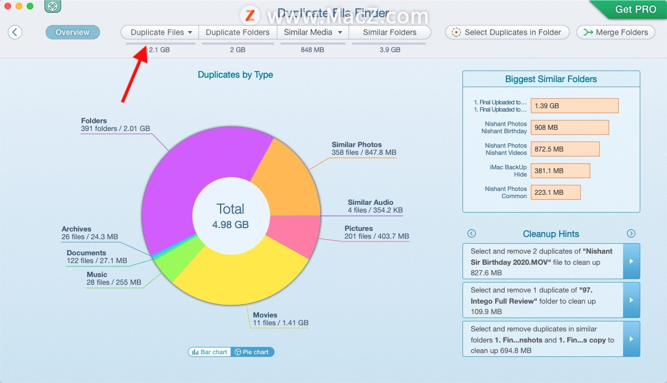Click the Pictures 201 files label
The height and width of the screenshot is (383, 667).
point(377,232)
